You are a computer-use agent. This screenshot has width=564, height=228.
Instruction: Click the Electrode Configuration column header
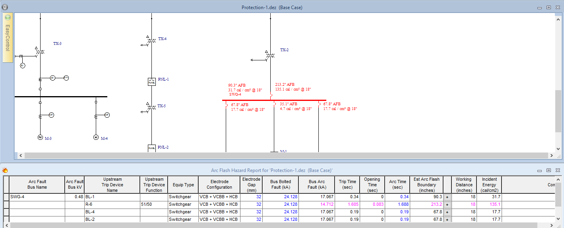[x=219, y=185]
